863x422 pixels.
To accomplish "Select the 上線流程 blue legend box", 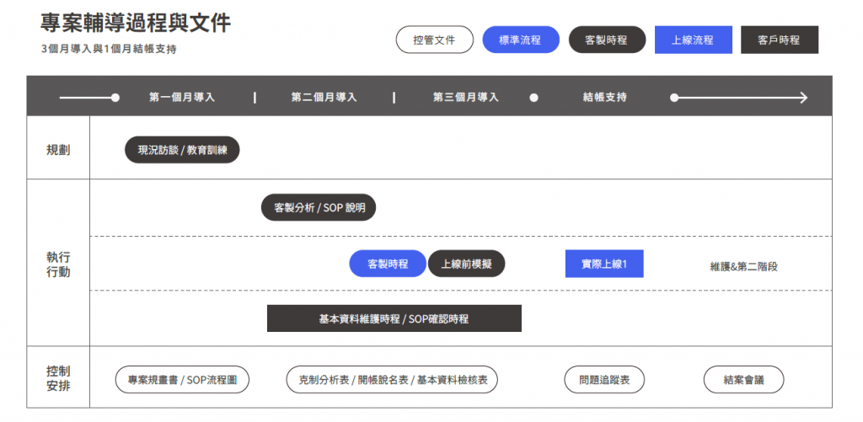I will point(693,40).
